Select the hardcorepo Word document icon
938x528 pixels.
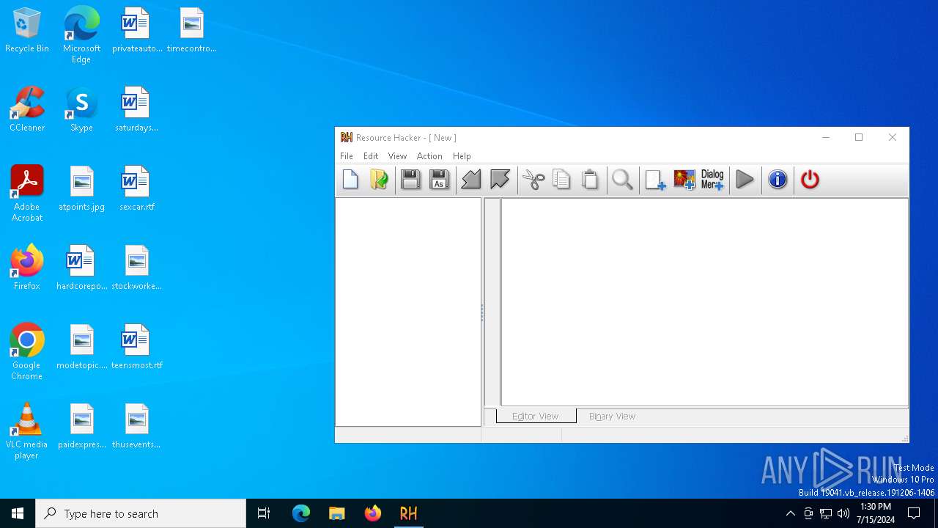pyautogui.click(x=81, y=268)
